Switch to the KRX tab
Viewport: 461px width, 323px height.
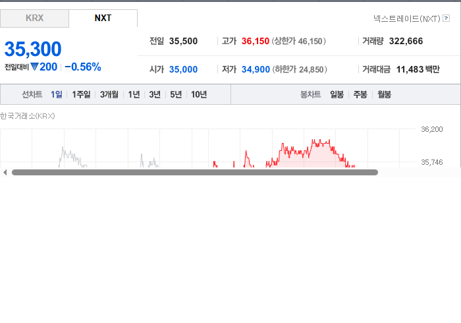click(x=34, y=18)
